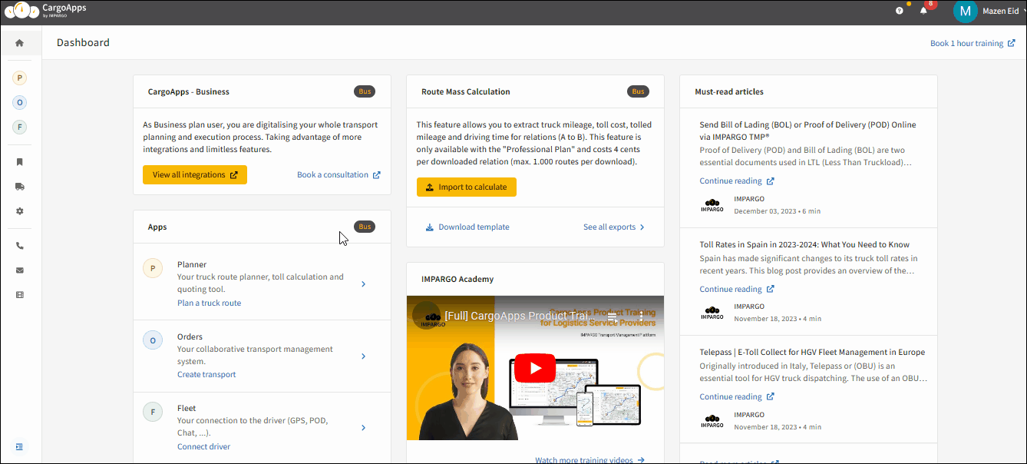Viewport: 1027px width, 464px height.
Task: Open the Book a consultation link
Action: (338, 175)
